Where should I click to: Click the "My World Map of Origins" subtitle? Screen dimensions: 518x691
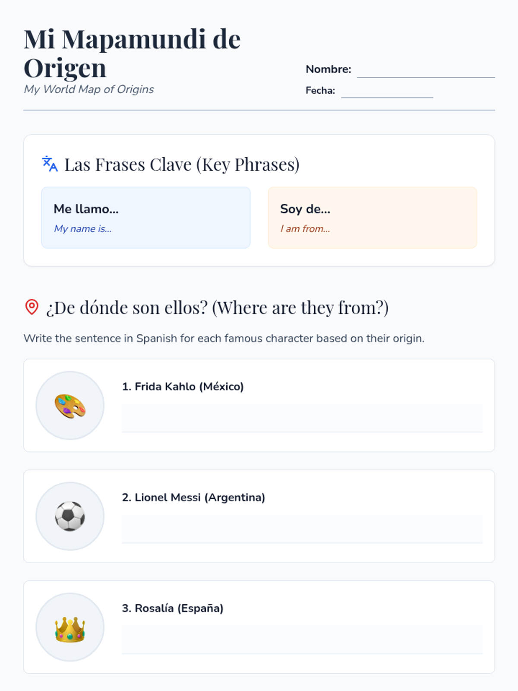89,89
